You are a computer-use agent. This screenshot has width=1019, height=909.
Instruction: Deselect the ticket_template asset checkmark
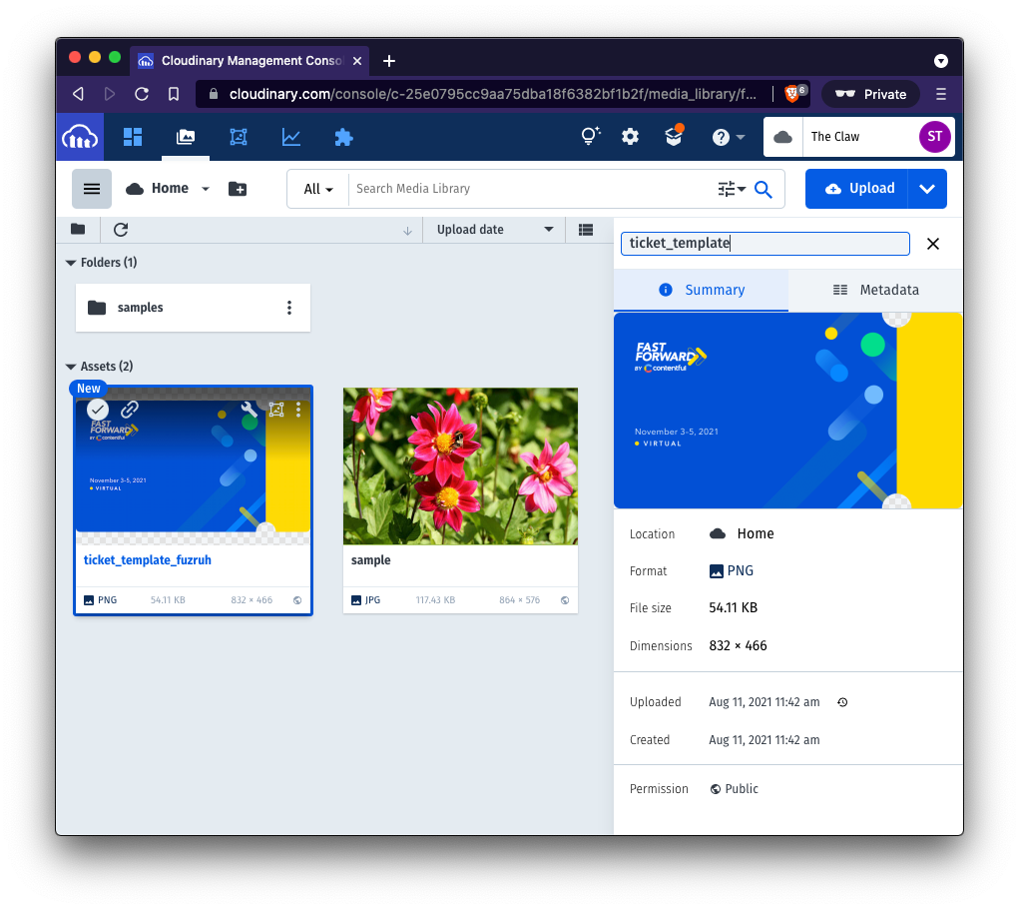click(97, 410)
